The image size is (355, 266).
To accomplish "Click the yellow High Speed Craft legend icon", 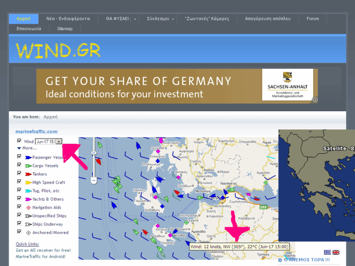I will click(28, 183).
